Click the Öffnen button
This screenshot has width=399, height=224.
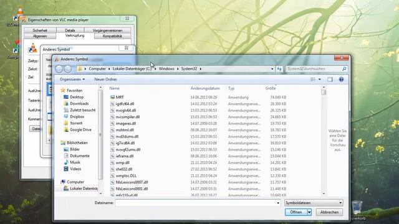click(296, 212)
